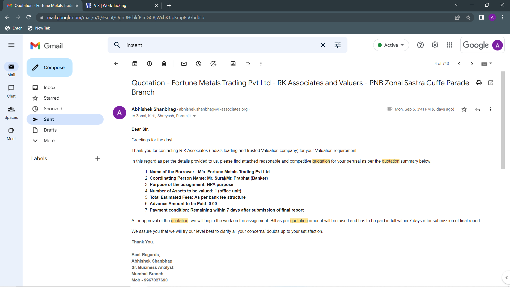Viewport: 510px width, 287px height.
Task: Open the Labels tag icon
Action: tap(248, 64)
